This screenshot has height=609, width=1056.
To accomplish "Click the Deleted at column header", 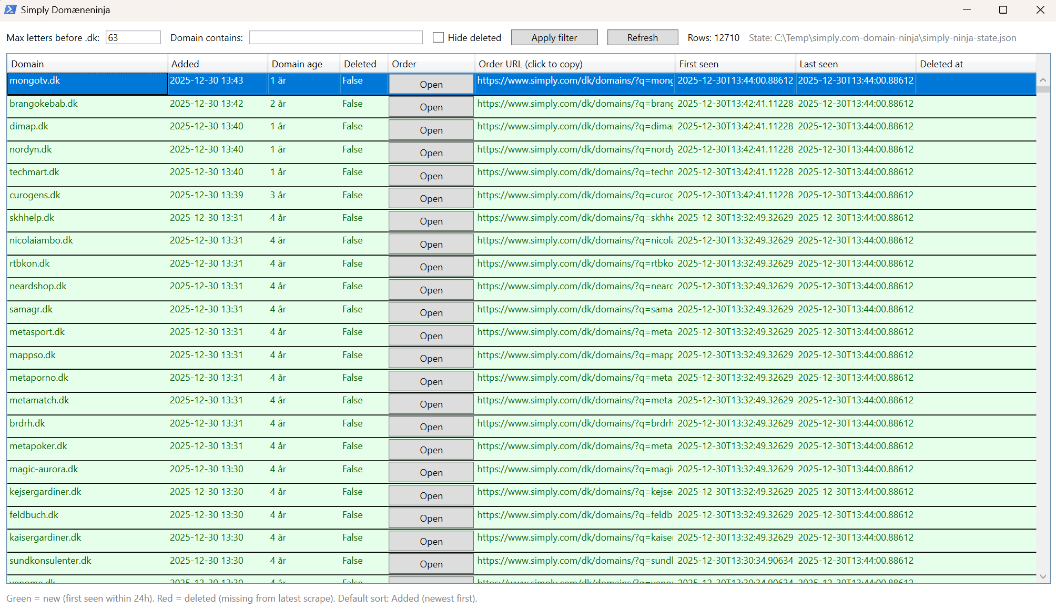I will click(976, 64).
